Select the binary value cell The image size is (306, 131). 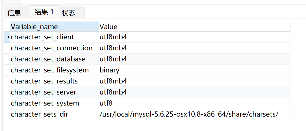[109, 70]
